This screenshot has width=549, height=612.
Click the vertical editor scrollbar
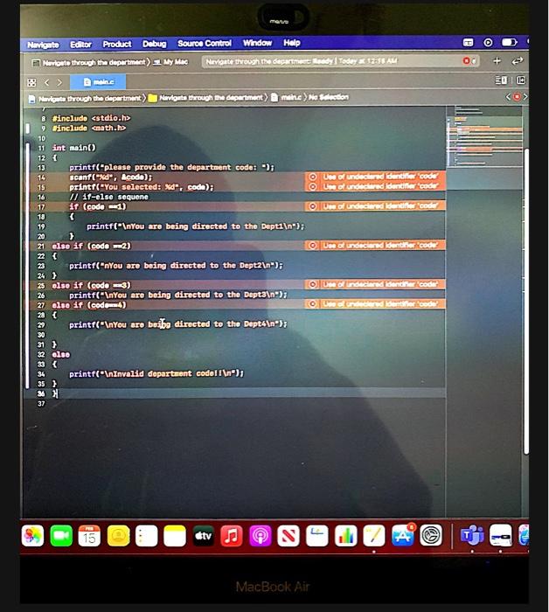526,301
